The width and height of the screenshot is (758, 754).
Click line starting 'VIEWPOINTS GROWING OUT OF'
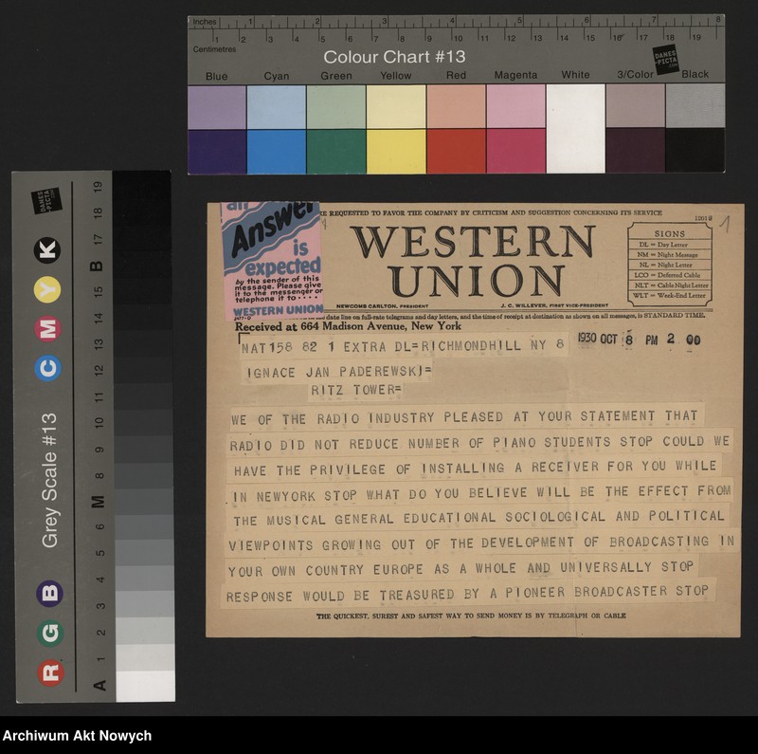[481, 543]
